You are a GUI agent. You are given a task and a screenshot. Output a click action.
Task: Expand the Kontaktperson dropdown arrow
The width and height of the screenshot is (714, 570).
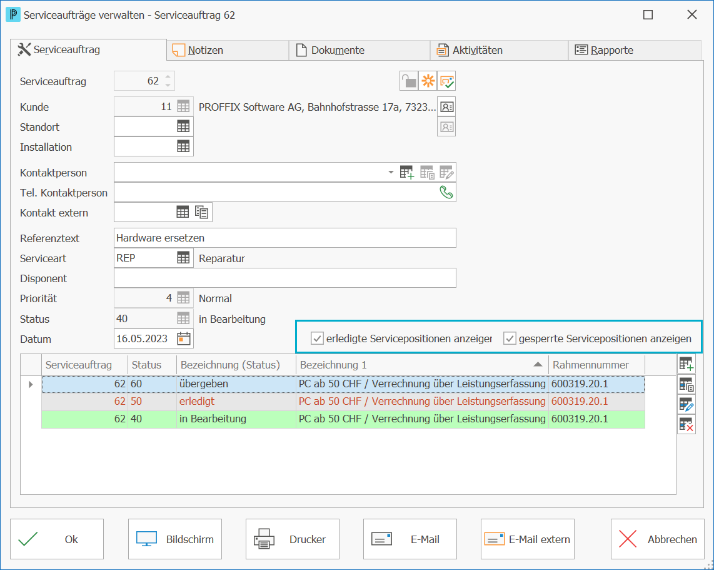(x=391, y=172)
